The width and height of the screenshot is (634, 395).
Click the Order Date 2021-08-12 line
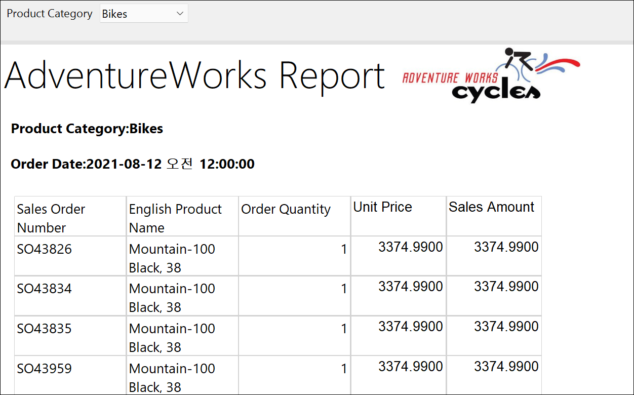coord(133,164)
